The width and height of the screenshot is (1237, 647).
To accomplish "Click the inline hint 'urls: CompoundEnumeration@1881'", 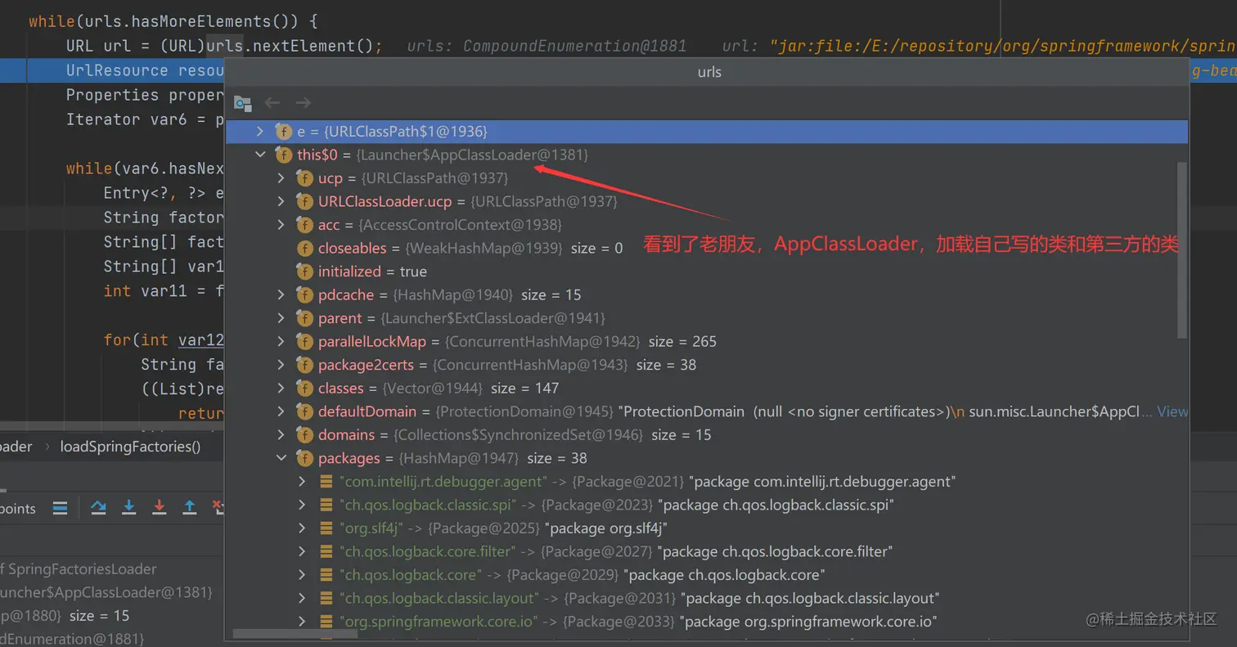I will tap(547, 46).
